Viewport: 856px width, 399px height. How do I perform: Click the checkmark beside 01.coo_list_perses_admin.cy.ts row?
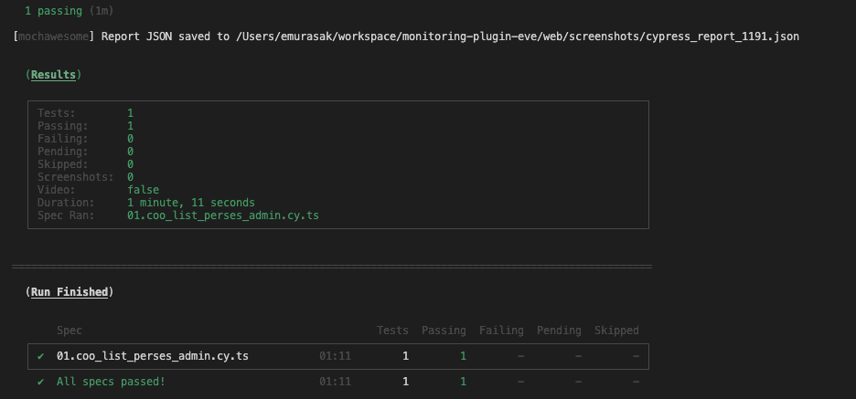(x=41, y=356)
